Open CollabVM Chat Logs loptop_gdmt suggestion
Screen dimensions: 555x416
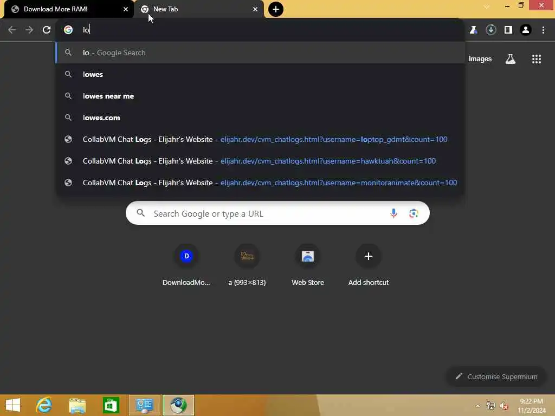[x=260, y=139]
